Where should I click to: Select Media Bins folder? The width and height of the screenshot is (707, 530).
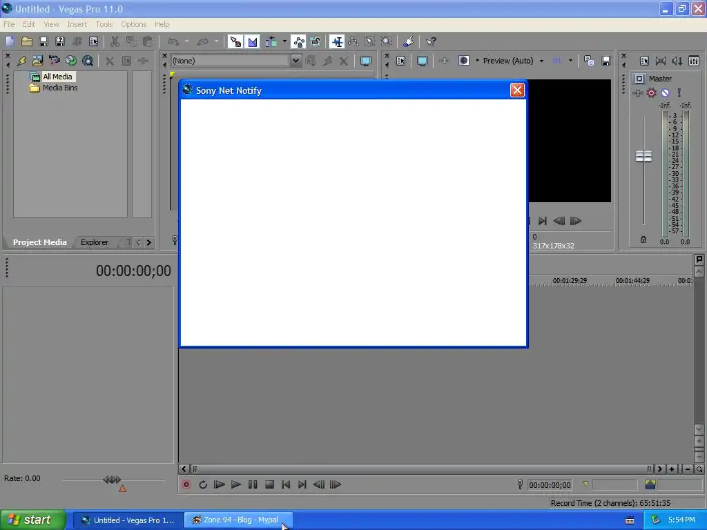(x=60, y=88)
